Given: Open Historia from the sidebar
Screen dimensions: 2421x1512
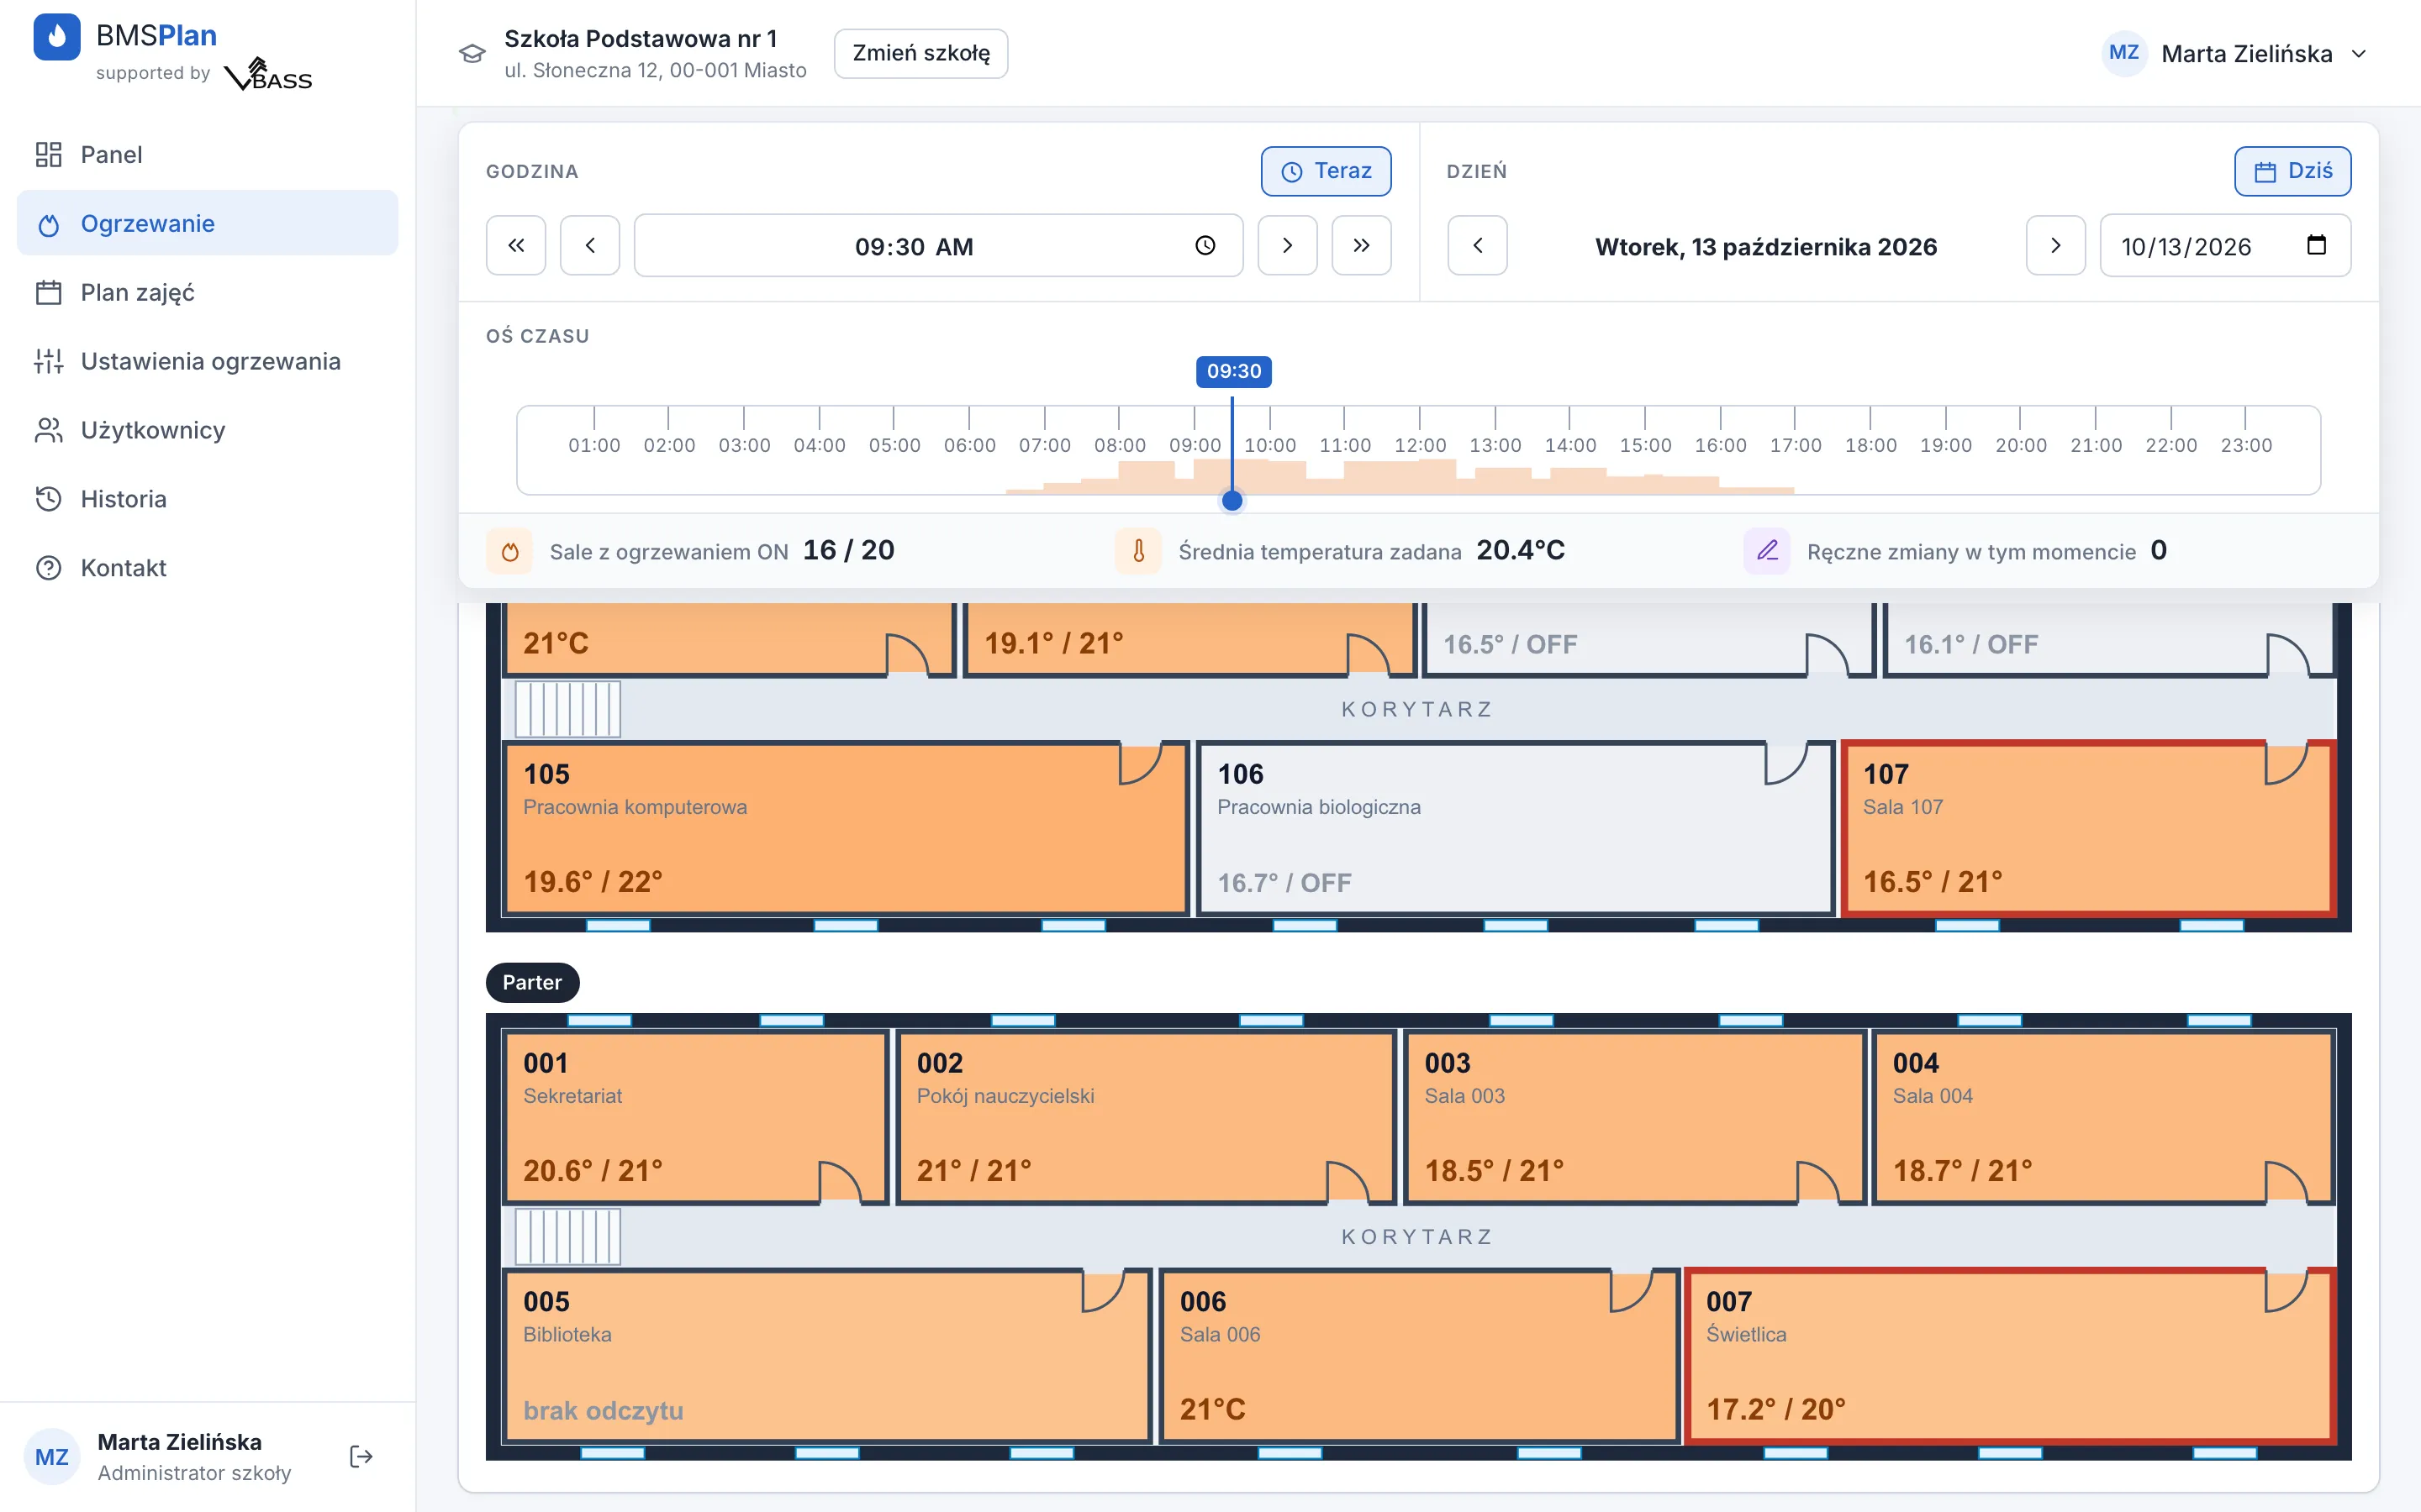Looking at the screenshot, I should [x=207, y=499].
